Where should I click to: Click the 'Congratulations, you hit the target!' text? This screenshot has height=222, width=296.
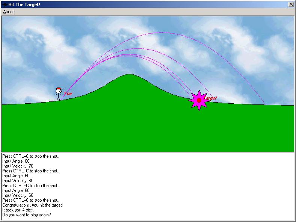point(32,205)
